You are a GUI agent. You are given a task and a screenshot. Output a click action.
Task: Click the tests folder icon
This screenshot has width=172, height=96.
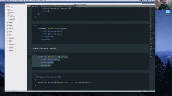coord(8,33)
